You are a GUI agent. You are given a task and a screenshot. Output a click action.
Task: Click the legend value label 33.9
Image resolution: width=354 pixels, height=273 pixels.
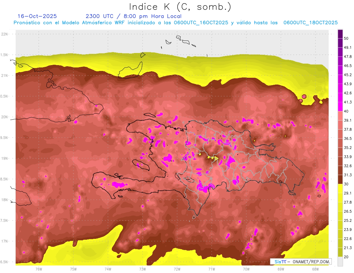tap(348, 156)
